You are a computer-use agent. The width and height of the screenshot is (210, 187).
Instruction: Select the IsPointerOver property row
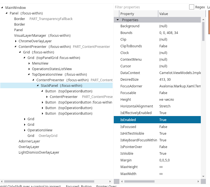pos(157,147)
